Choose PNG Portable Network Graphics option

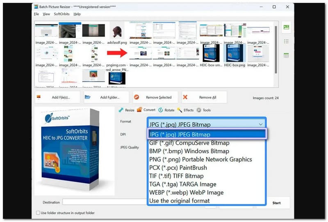coord(207,159)
